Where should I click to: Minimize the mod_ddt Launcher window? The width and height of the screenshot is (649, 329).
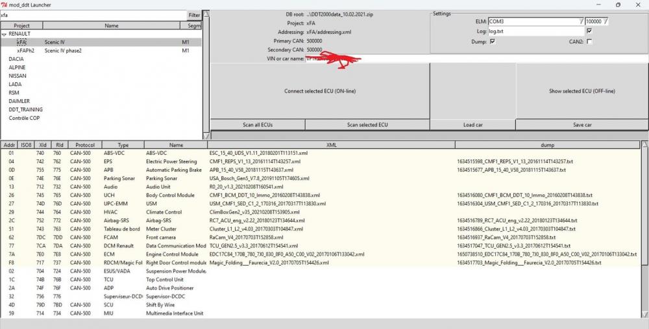click(x=598, y=5)
